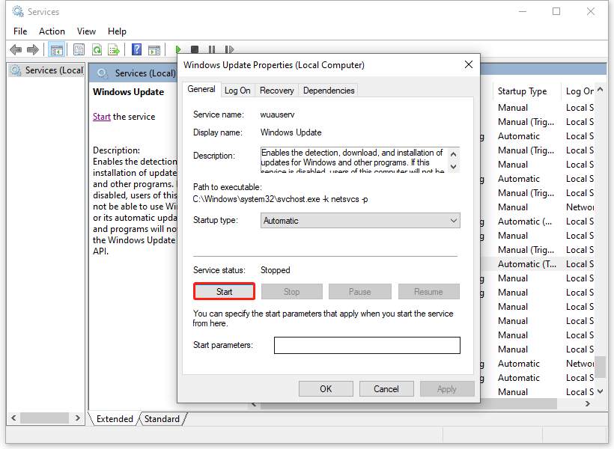Click the service name value wuauserv
Image resolution: width=614 pixels, height=449 pixels.
[x=277, y=114]
